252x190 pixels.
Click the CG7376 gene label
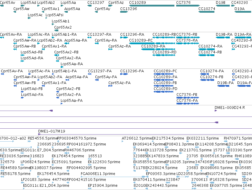click(x=183, y=3)
